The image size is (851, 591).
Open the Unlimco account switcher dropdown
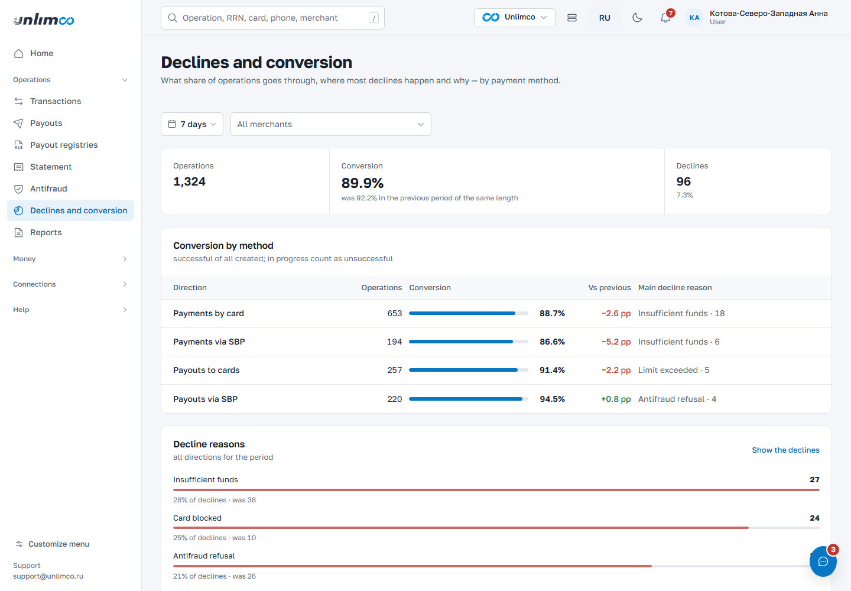click(514, 18)
